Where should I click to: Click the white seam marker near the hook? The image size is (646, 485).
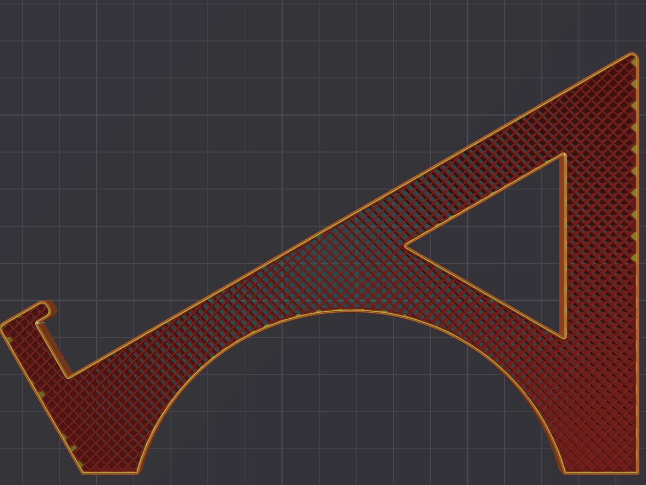tap(40, 323)
